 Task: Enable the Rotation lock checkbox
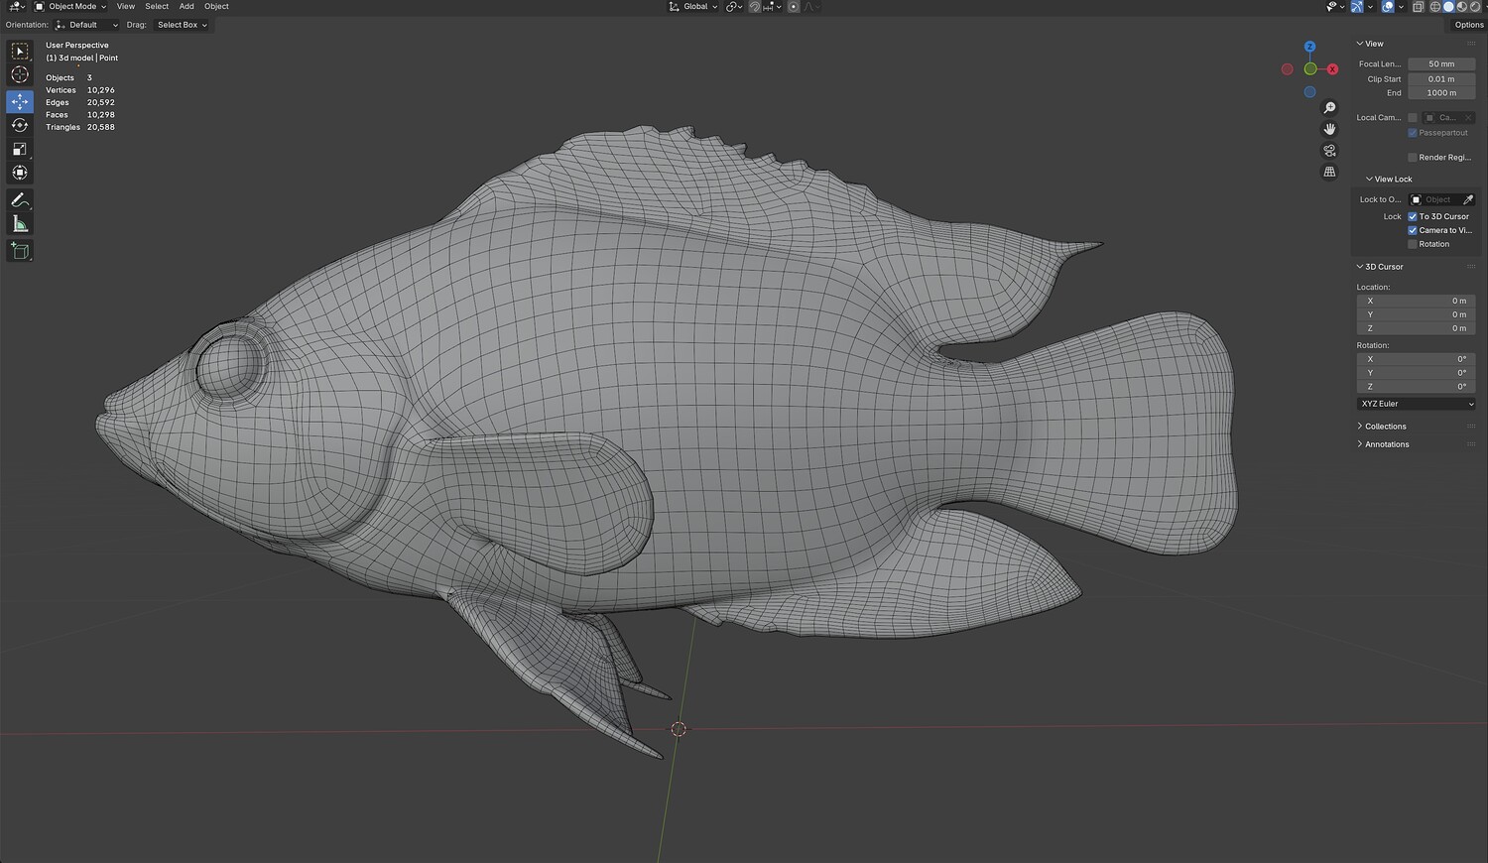tap(1413, 244)
